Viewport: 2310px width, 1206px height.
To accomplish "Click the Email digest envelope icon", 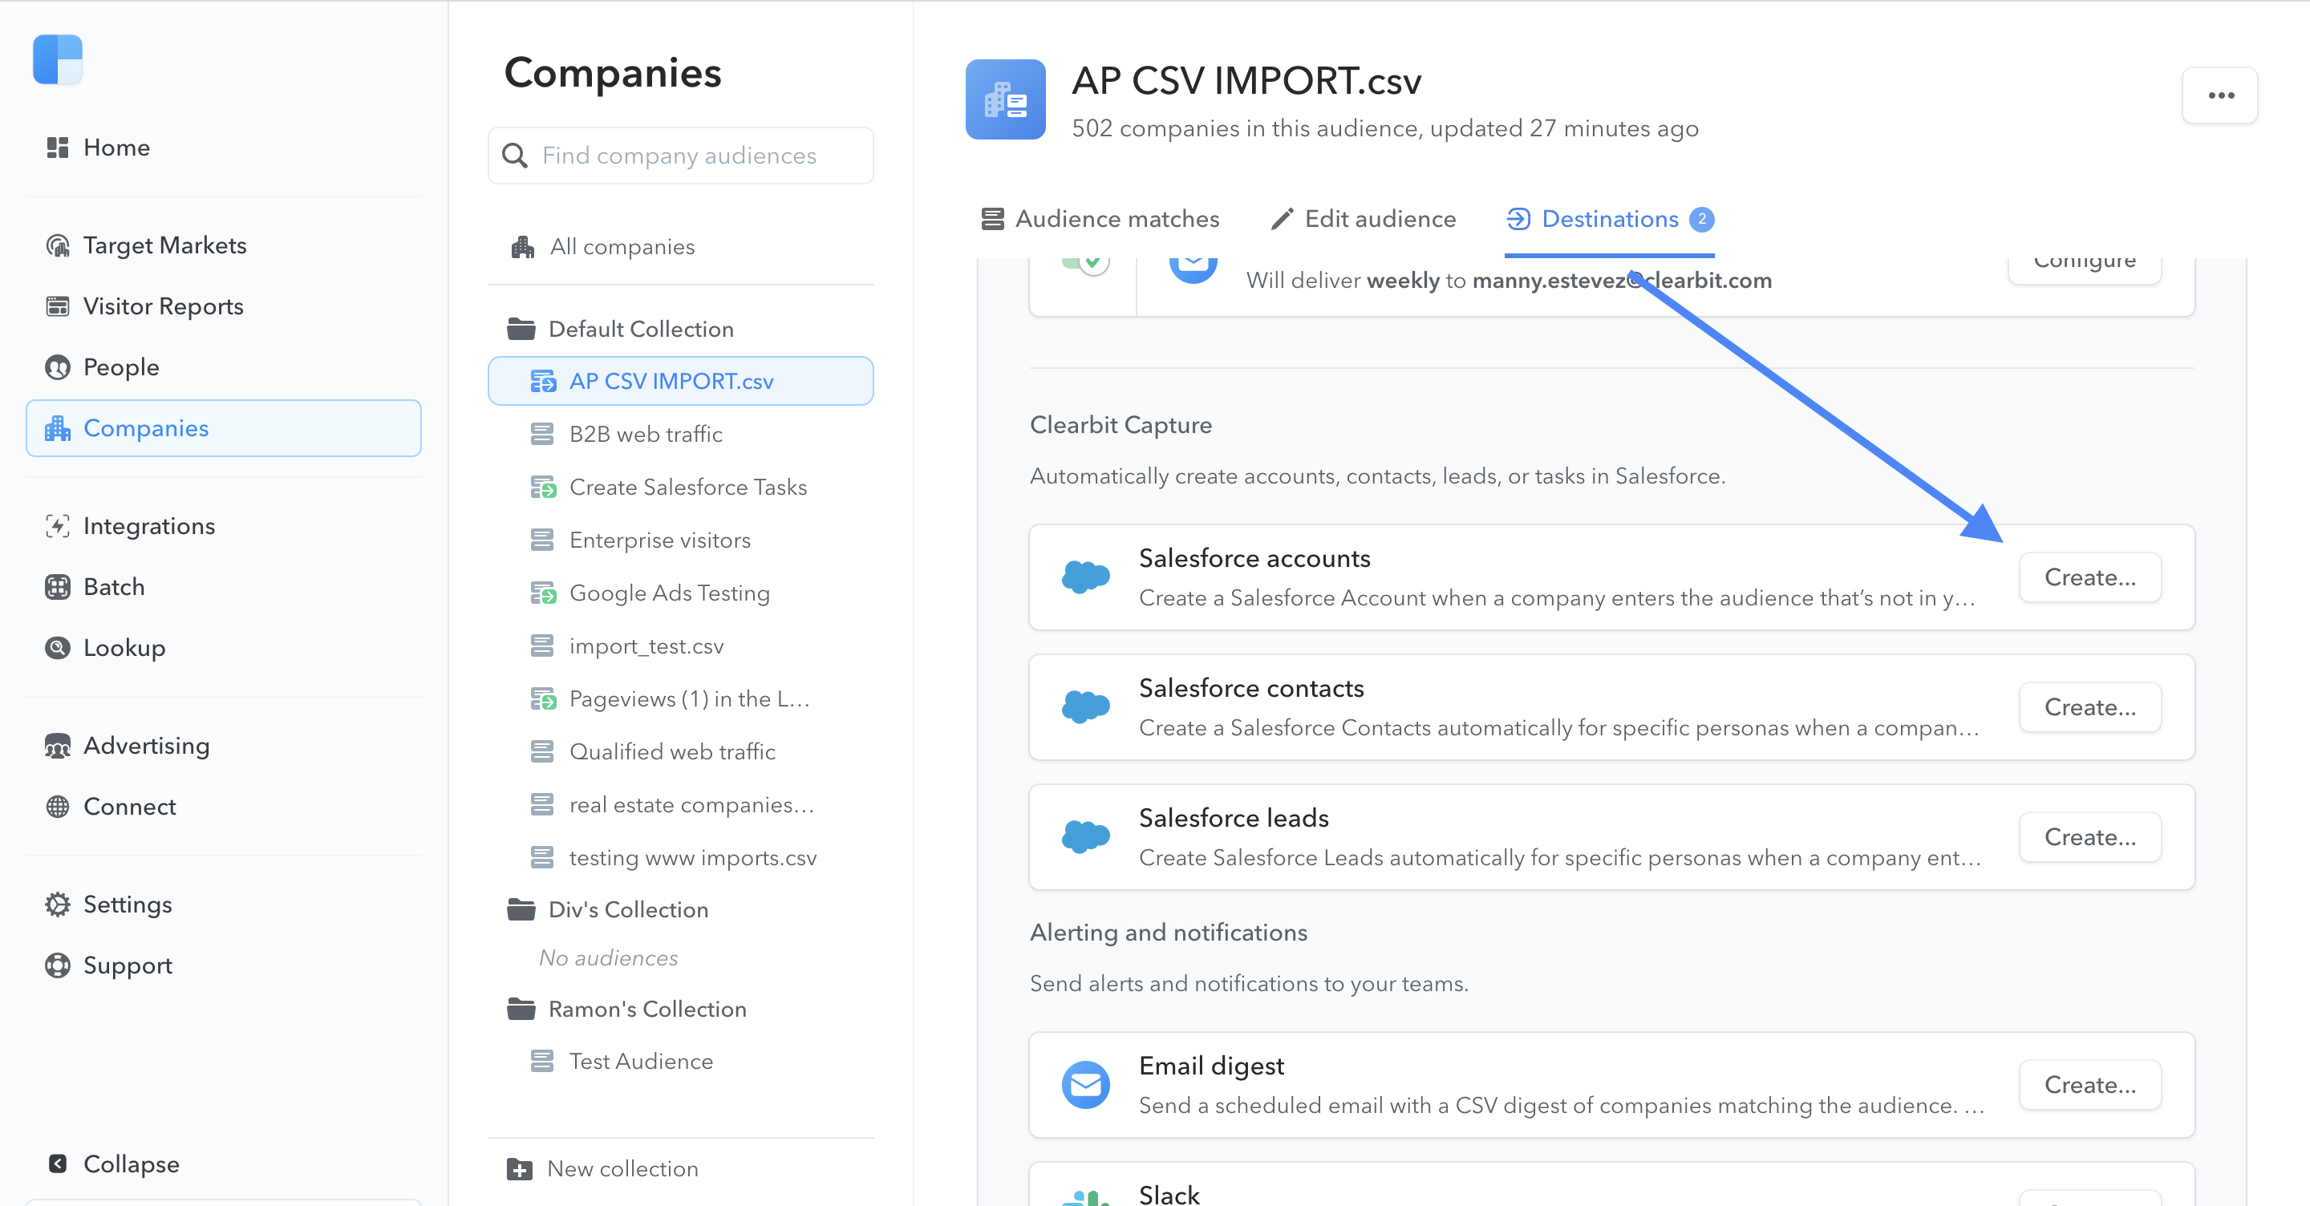I will pyautogui.click(x=1086, y=1085).
